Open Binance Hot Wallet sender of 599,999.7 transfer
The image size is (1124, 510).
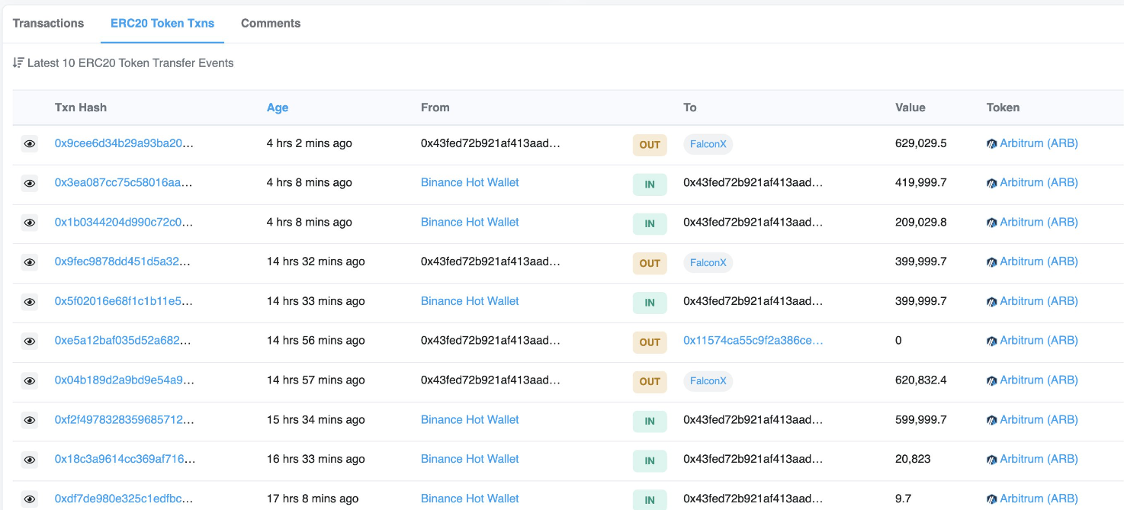coord(470,419)
